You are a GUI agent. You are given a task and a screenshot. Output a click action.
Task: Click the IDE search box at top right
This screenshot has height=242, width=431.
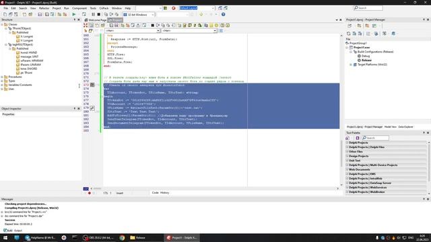(368, 8)
